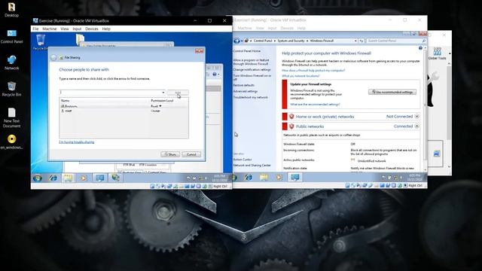482x271 pixels.
Task: Click the Global Tools icon in VirtualBox Manager
Action: click(437, 53)
